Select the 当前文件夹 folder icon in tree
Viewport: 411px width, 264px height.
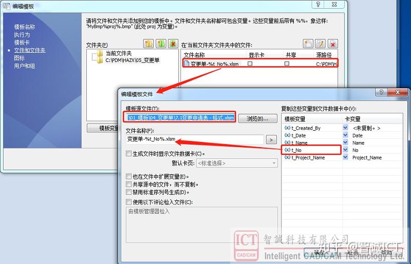click(100, 53)
